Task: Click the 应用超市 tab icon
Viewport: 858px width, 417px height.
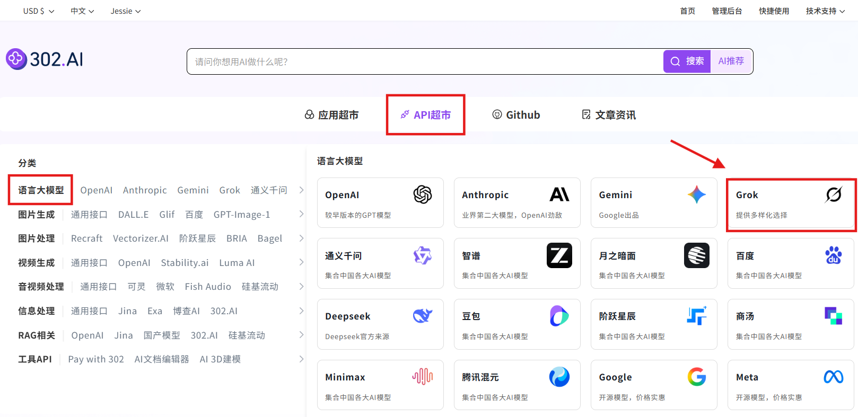Action: pos(309,114)
